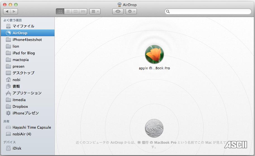Select the poppy flower user avatar
255x156 pixels.
[x=154, y=54]
